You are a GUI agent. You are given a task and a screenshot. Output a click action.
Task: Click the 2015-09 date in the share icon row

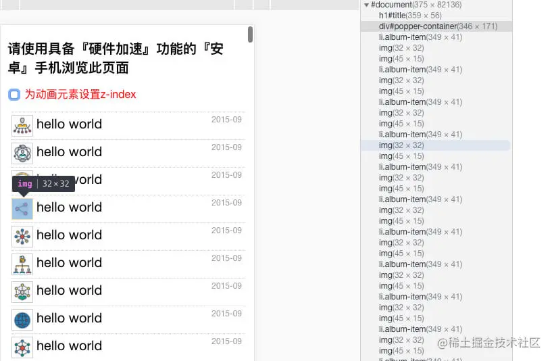(226, 203)
